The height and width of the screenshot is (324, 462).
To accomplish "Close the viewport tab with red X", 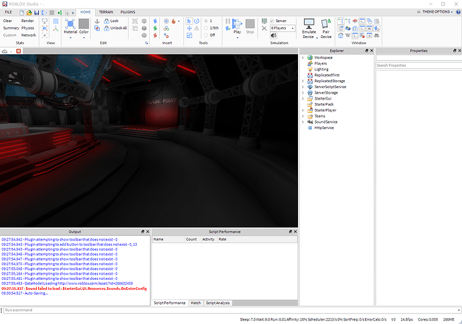I will [x=19, y=51].
